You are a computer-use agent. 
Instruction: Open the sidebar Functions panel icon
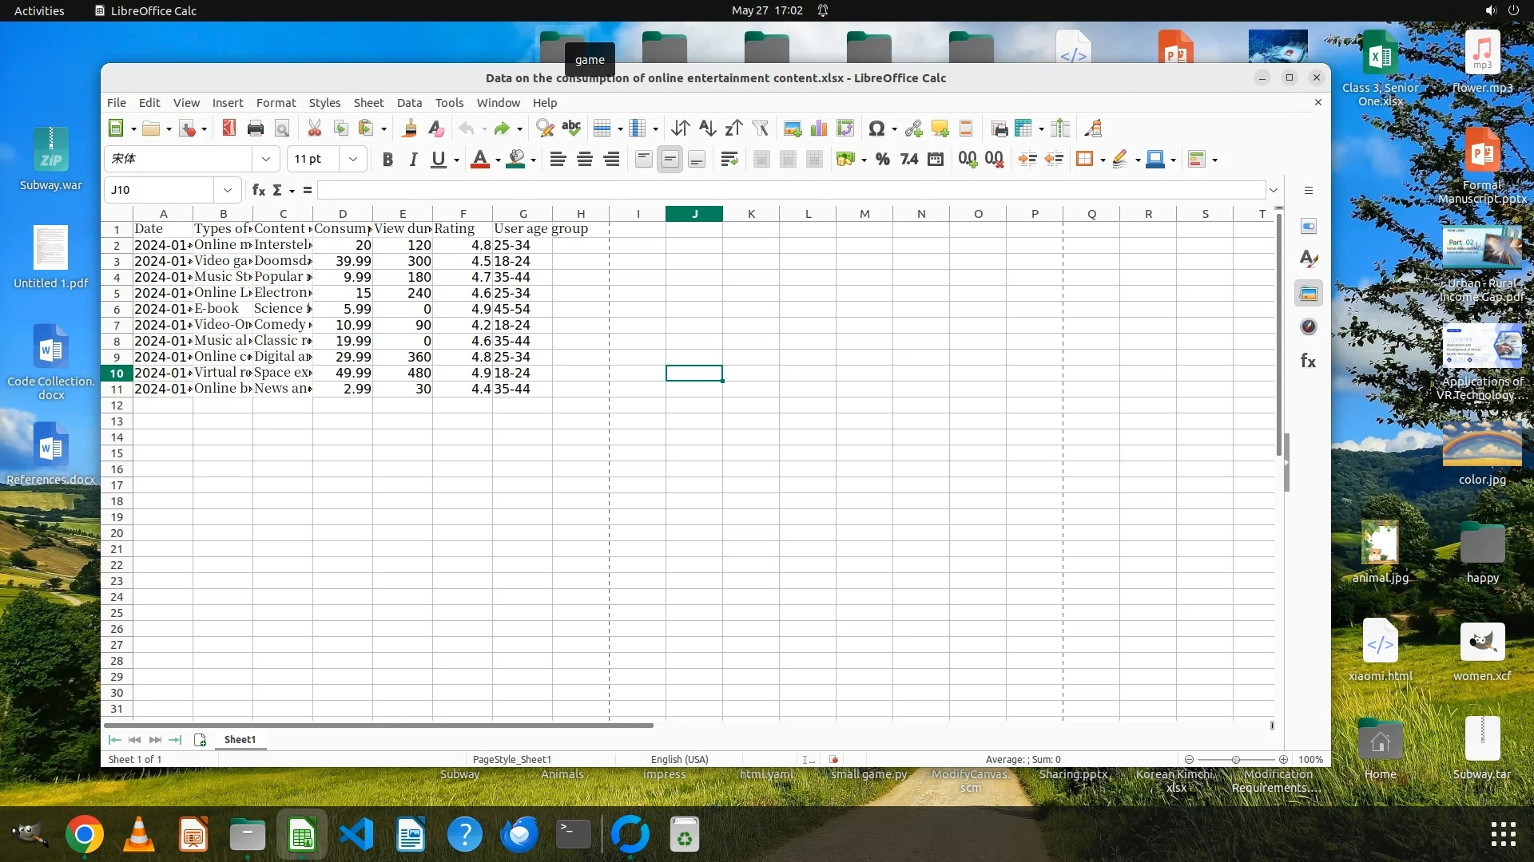pyautogui.click(x=1308, y=361)
